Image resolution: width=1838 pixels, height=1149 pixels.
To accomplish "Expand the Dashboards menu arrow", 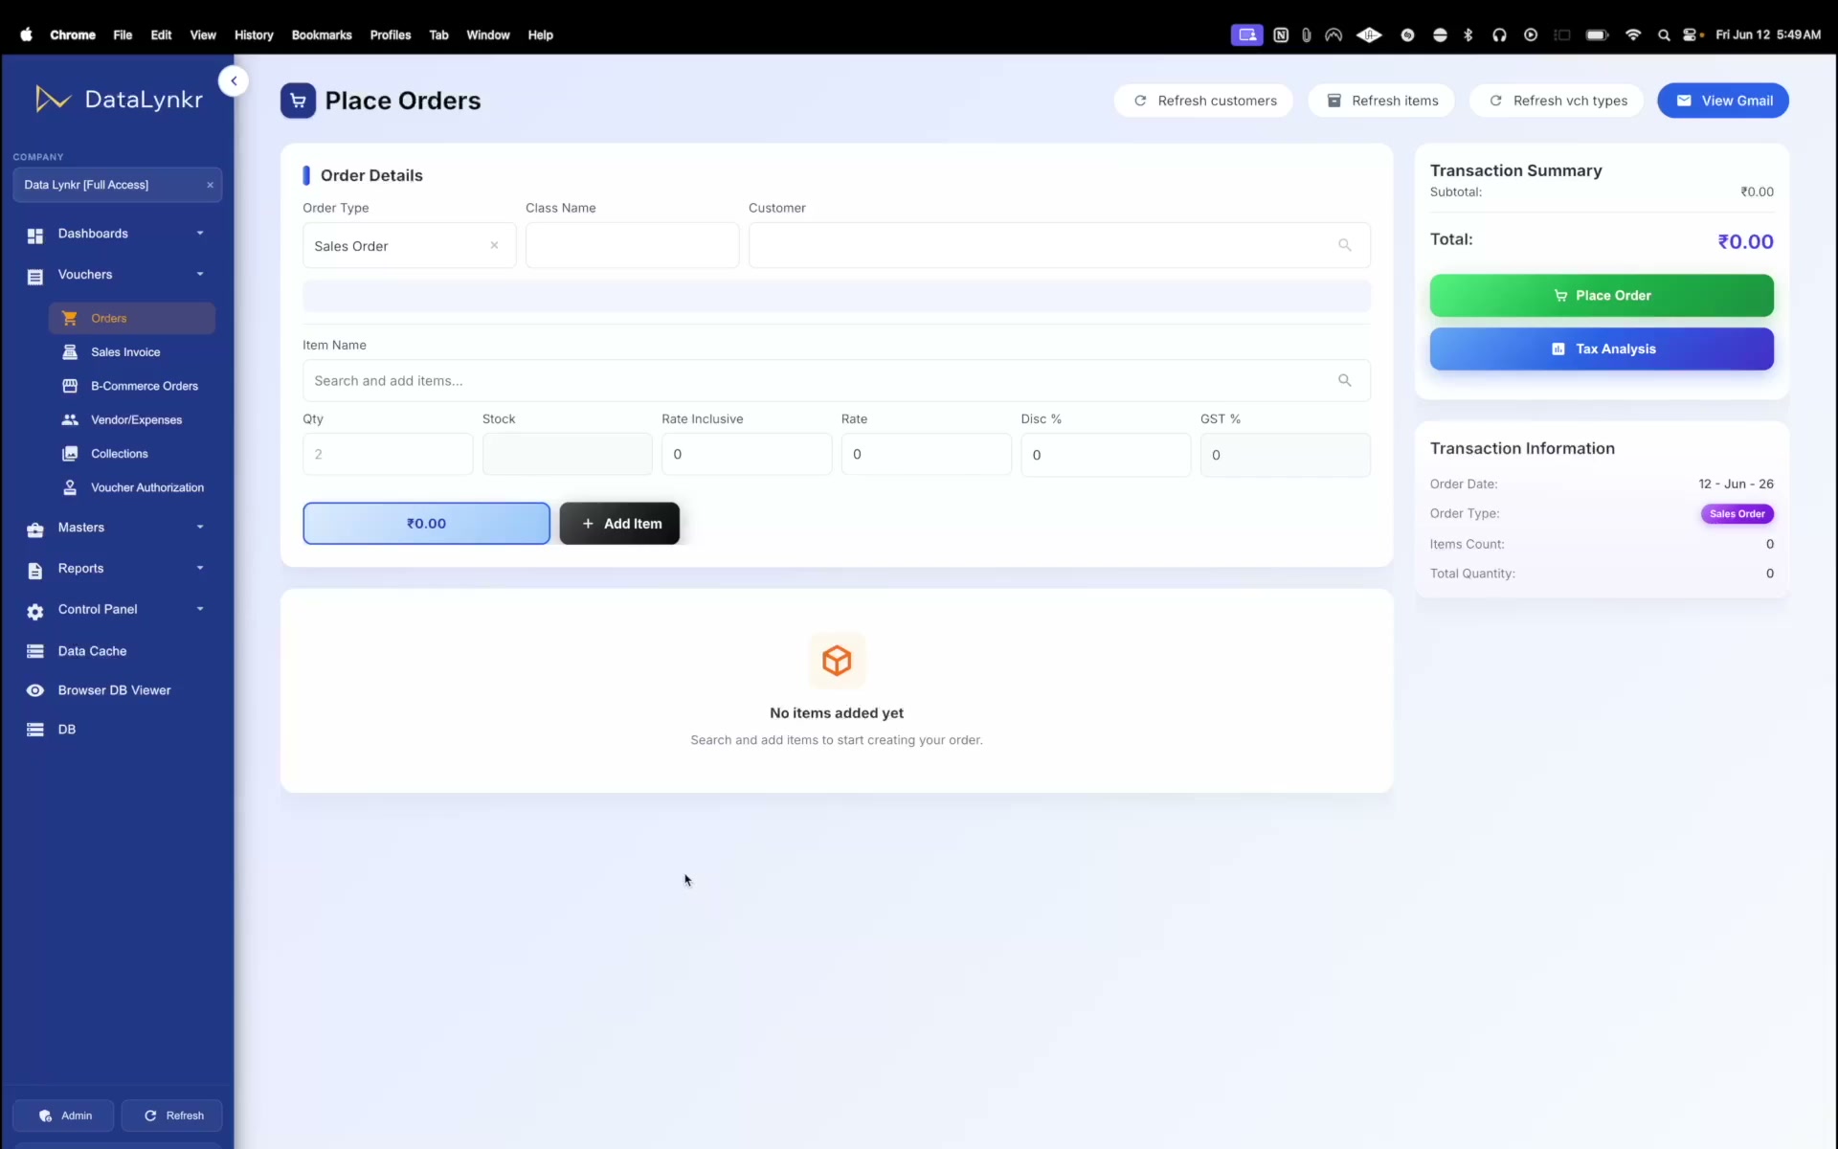I will tap(200, 233).
